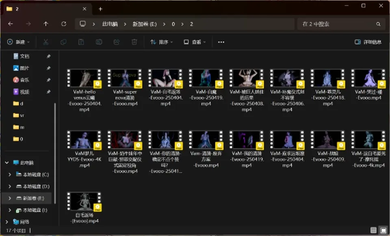The height and width of the screenshot is (236, 390).
Task: Click the Copy icon in toolbar
Action: [63, 42]
